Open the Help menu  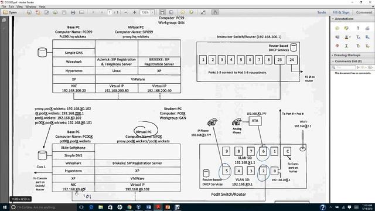[42, 6]
